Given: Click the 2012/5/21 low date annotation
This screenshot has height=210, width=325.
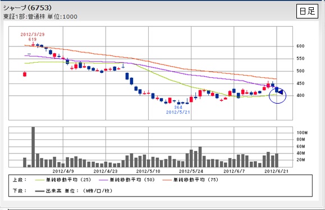Looking at the screenshot, I should tap(178, 112).
